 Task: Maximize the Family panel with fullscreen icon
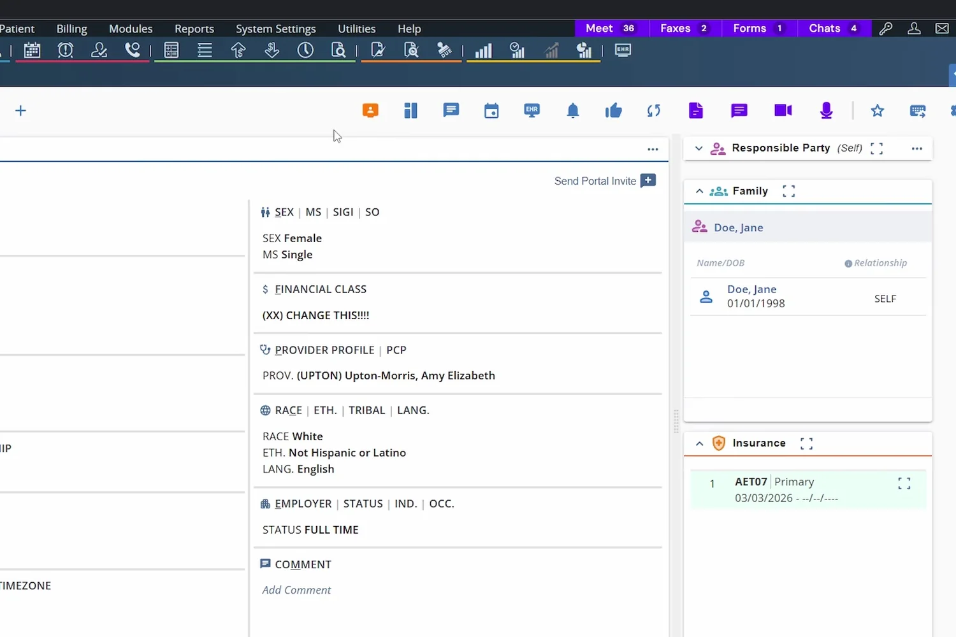click(x=789, y=191)
